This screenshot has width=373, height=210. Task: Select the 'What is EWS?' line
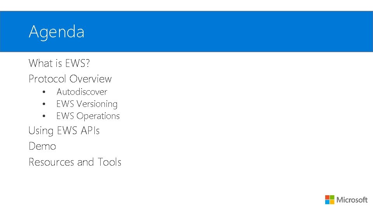(59, 63)
